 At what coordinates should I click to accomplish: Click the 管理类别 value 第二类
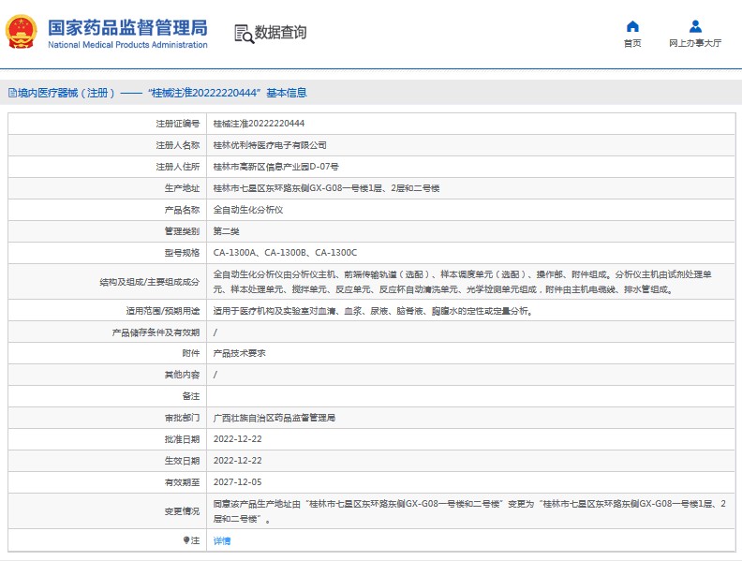pyautogui.click(x=226, y=231)
